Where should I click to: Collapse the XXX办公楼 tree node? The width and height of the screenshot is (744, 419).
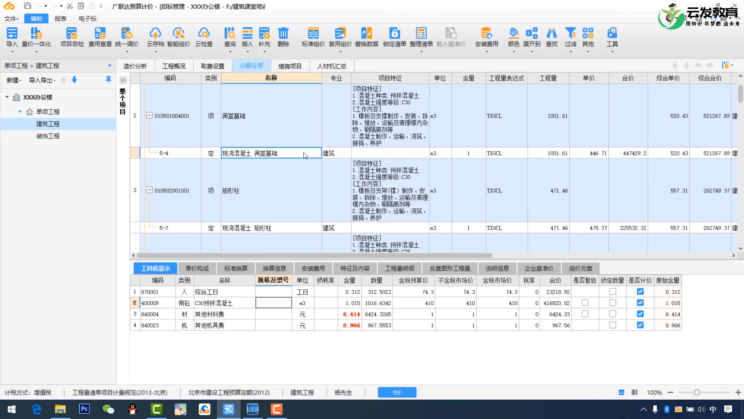[7, 97]
